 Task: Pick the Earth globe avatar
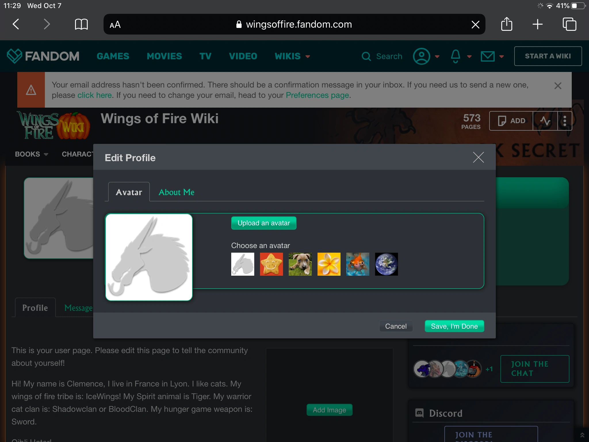(x=386, y=264)
